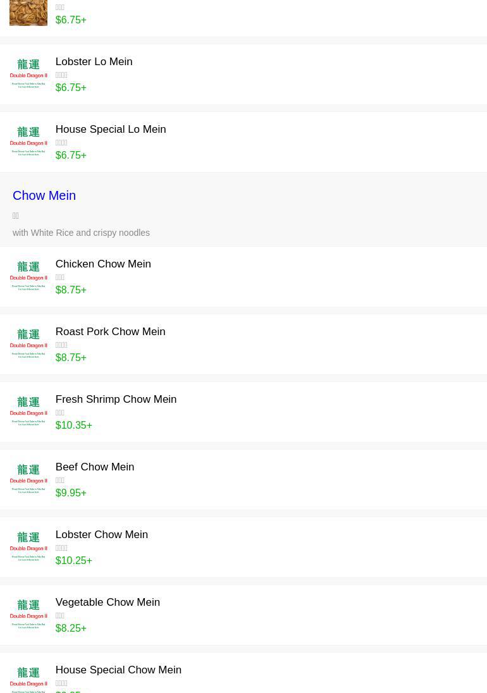Select the House Special Chow Mein title
The width and height of the screenshot is (487, 693).
click(x=118, y=670)
